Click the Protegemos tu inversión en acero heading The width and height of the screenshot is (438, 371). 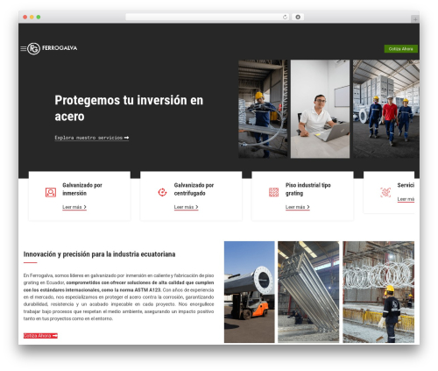click(129, 108)
